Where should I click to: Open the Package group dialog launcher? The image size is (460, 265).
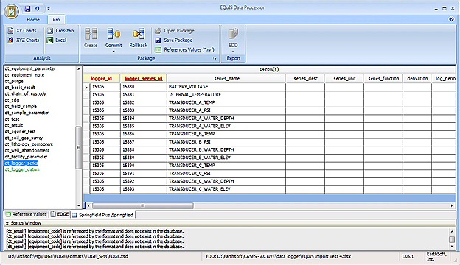(x=215, y=59)
